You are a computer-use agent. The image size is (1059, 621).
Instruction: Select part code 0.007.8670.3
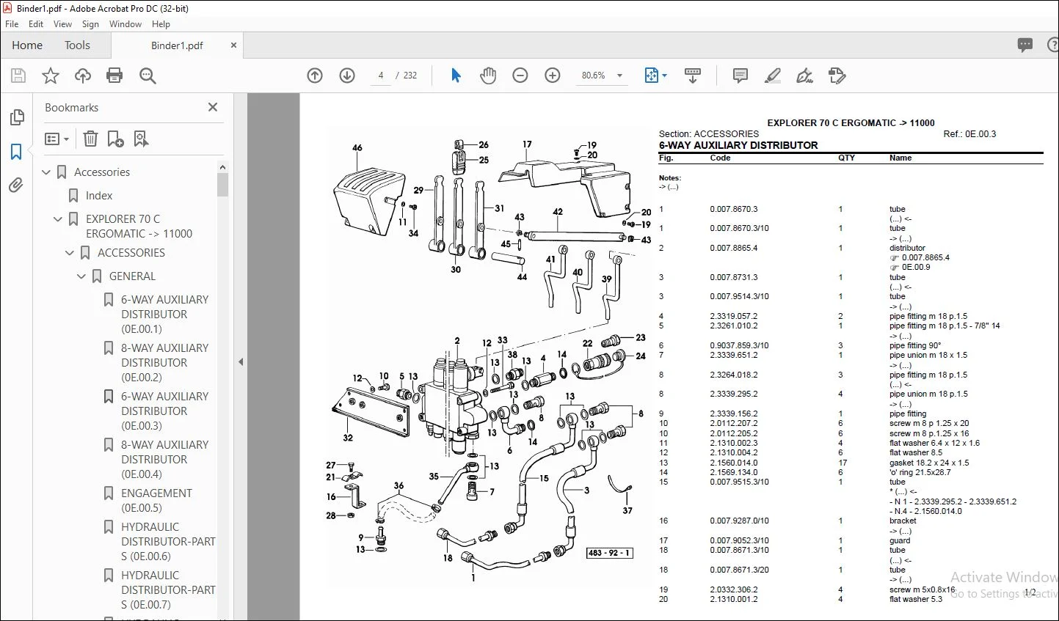tap(734, 209)
